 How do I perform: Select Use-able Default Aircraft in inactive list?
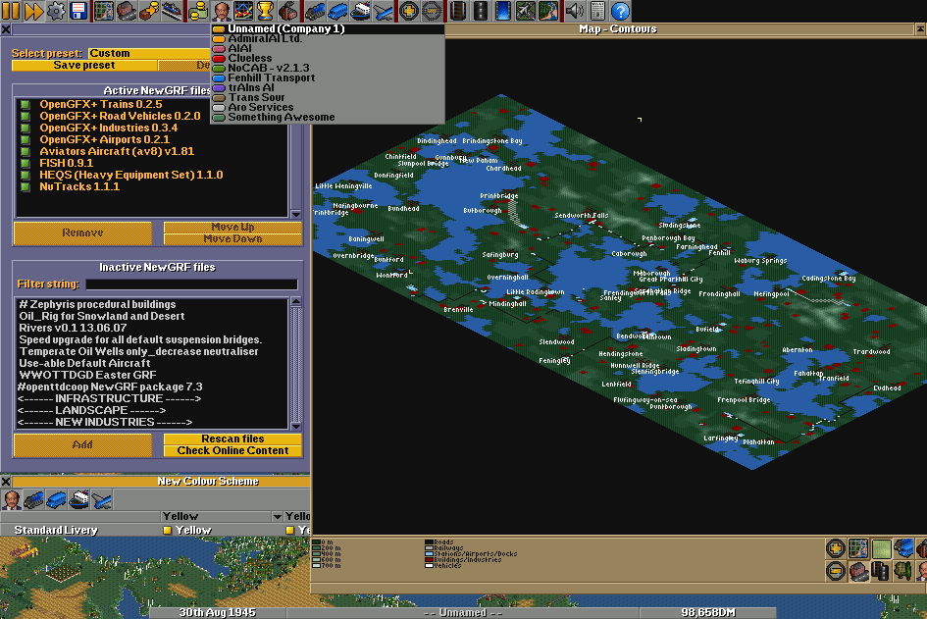[x=152, y=363]
